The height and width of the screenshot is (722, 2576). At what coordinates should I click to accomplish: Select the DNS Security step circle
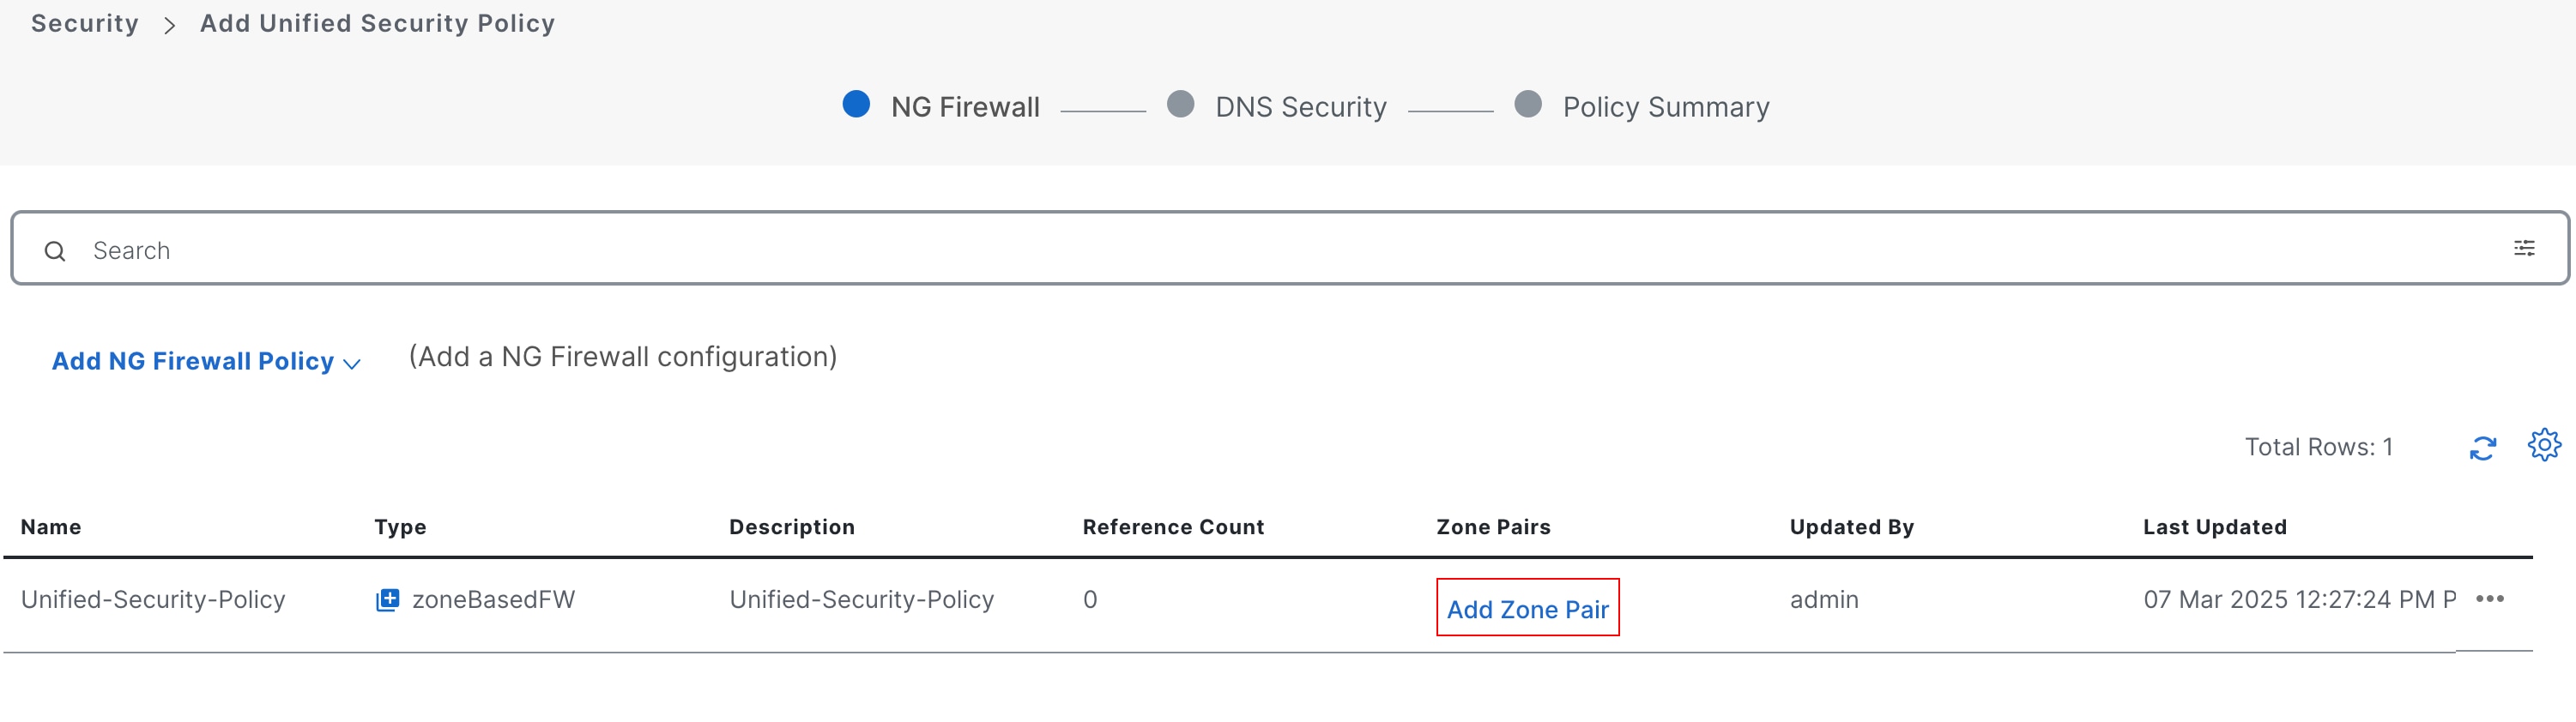tap(1180, 104)
